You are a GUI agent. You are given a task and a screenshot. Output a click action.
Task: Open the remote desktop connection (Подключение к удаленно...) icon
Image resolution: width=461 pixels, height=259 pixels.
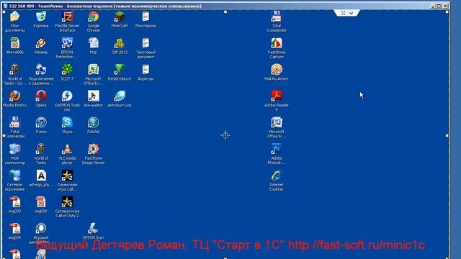point(41,70)
